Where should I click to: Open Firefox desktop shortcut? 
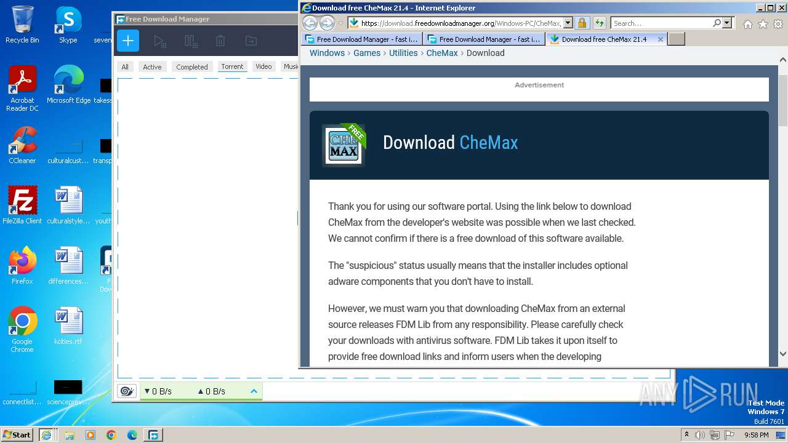(x=22, y=265)
